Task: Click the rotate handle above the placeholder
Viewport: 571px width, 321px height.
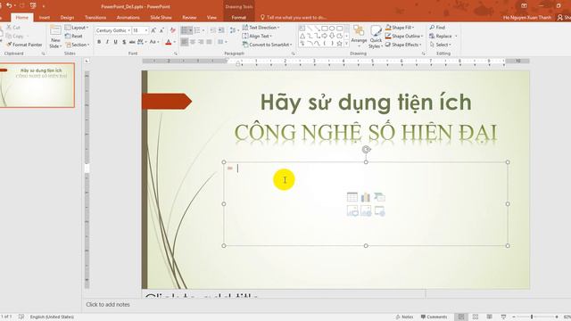Action: click(x=366, y=149)
